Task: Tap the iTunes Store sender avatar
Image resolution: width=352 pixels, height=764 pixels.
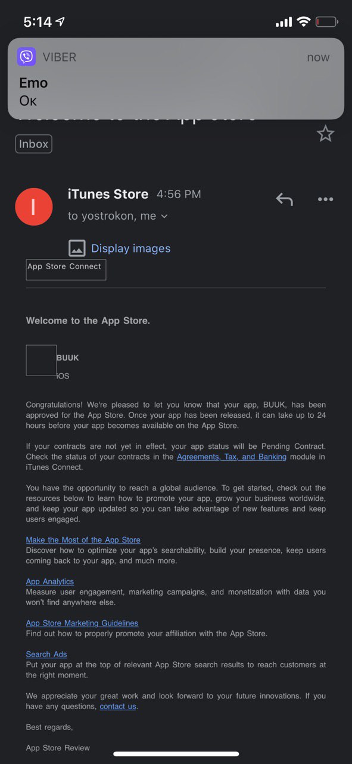Action: 34,207
